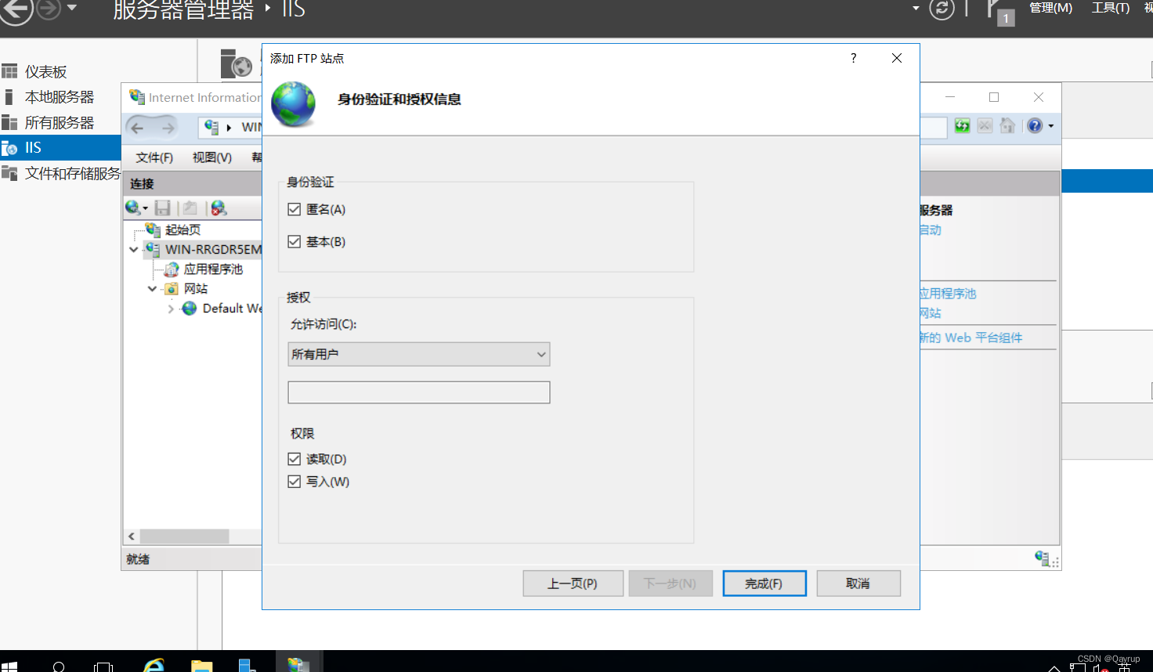Viewport: 1153px width, 672px height.
Task: Disable the 匿名(A) authentication checkbox
Action: [x=294, y=209]
